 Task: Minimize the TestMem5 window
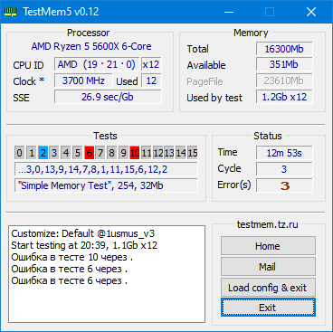(229, 12)
